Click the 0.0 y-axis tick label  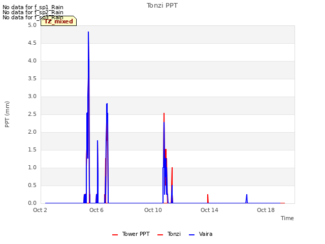(32, 203)
